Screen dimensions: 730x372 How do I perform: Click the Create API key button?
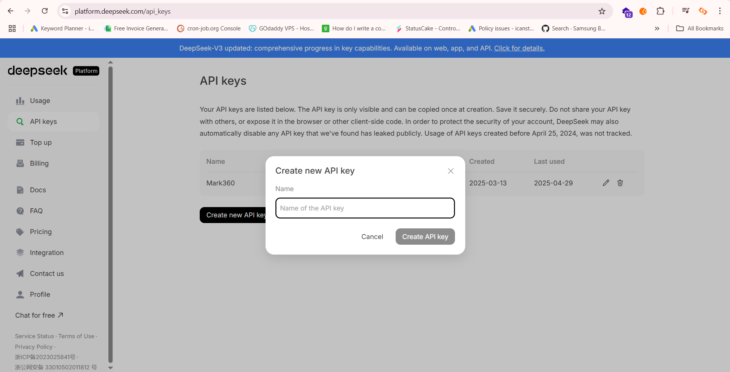425,237
